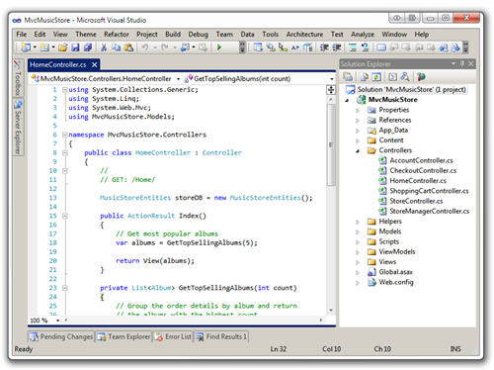Viewport: 494px width, 370px height.
Task: Click the Redo arrow icon
Action: [165, 47]
